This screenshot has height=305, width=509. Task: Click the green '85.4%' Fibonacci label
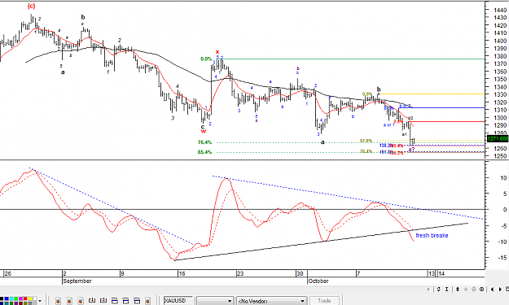[x=204, y=152]
